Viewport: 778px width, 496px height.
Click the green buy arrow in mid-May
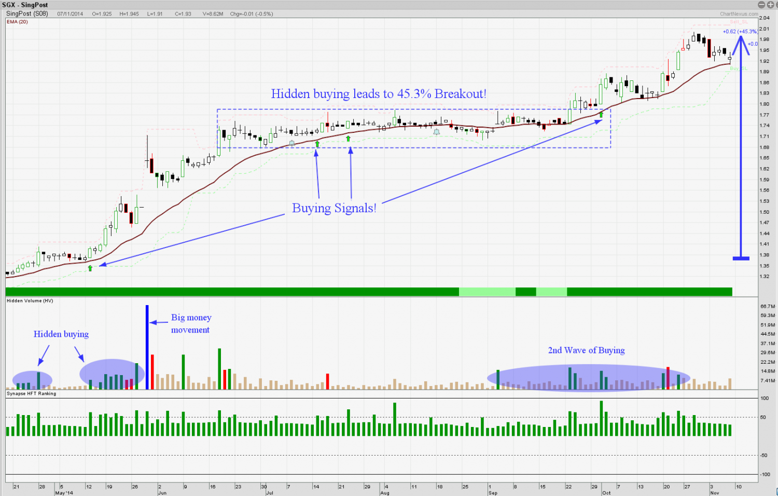[90, 268]
